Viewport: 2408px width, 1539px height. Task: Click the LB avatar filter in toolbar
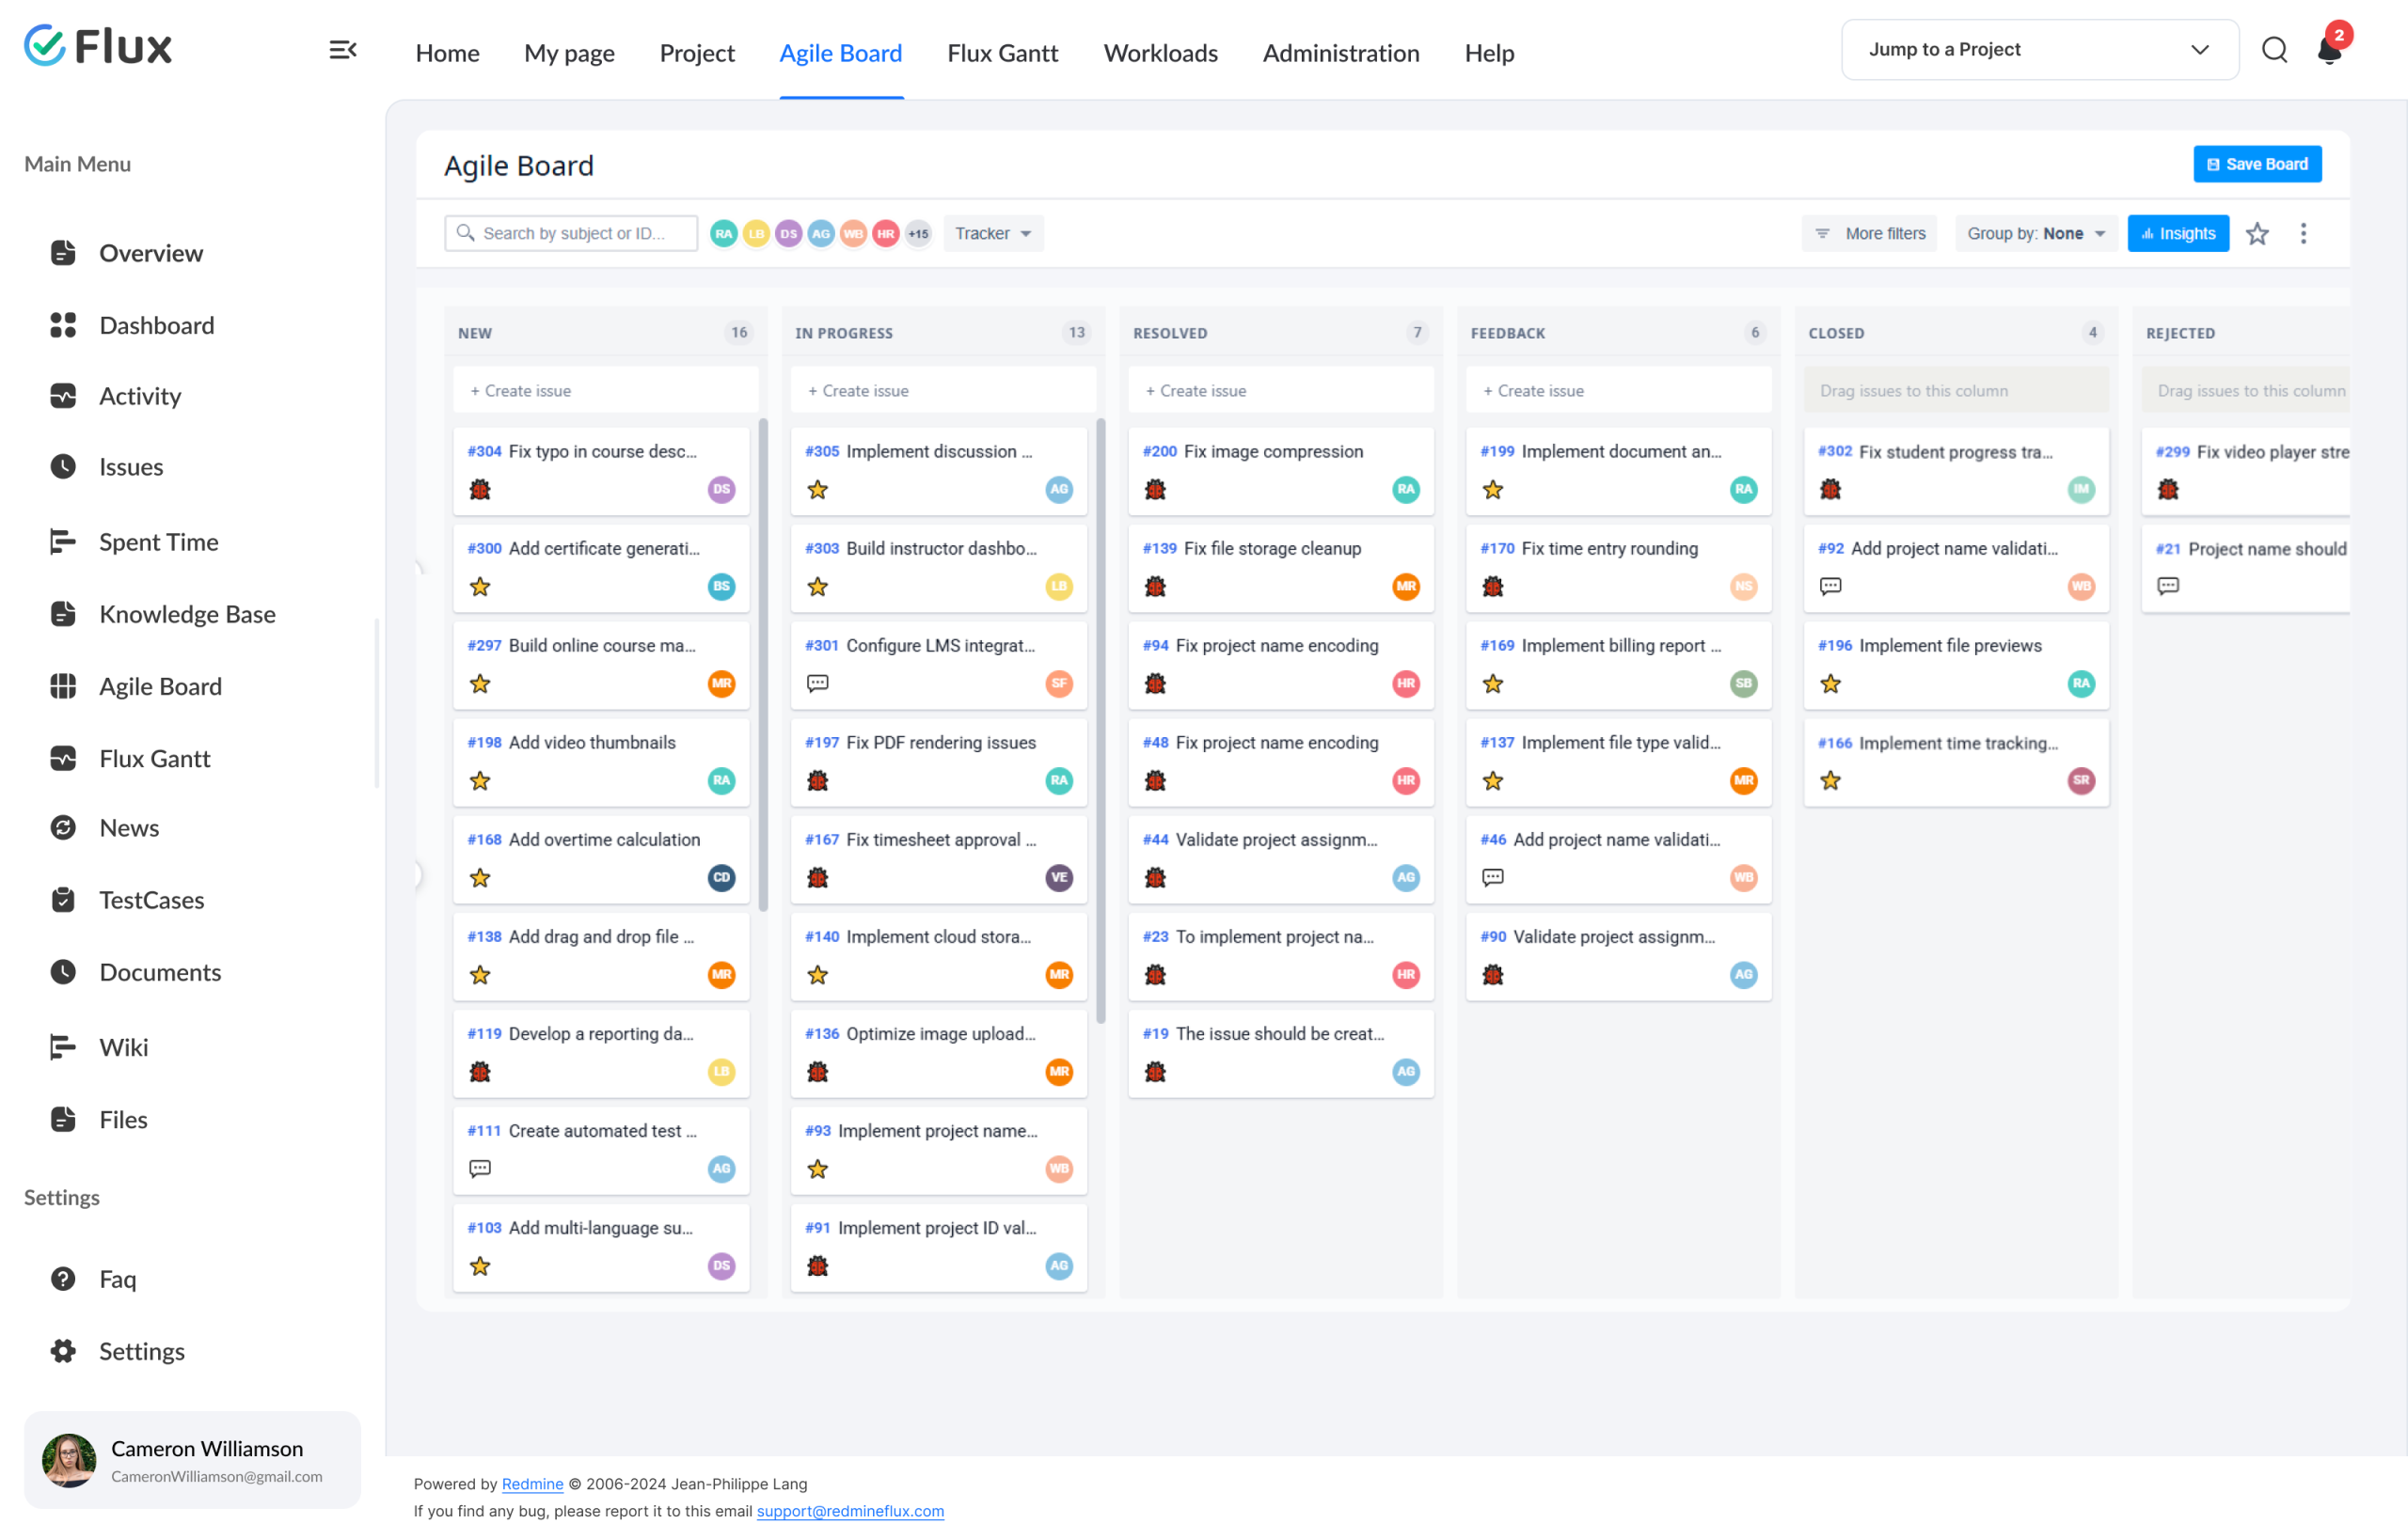point(756,234)
